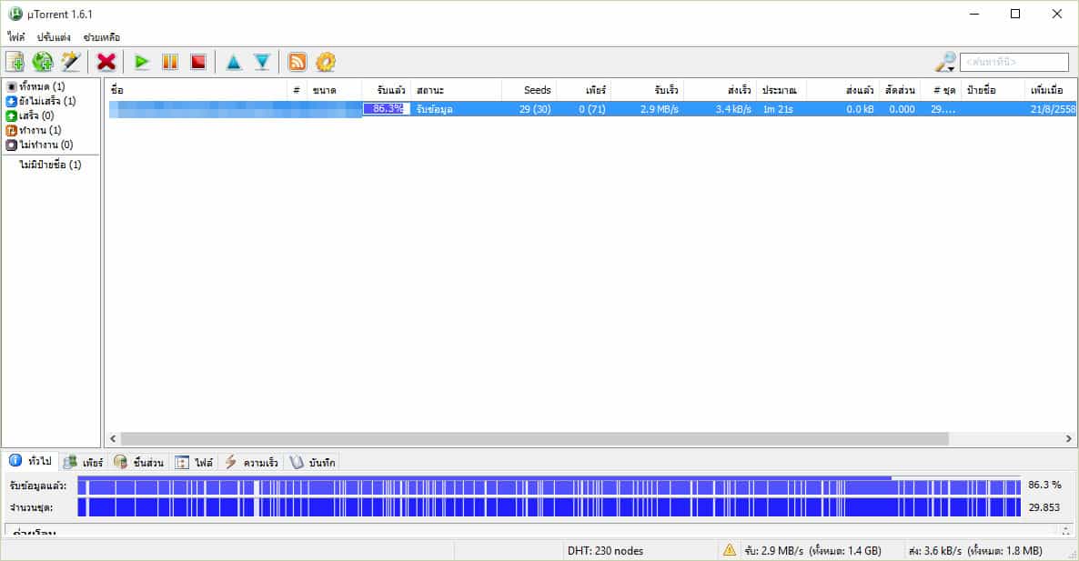Click the network warning icon in status bar
Image resolution: width=1079 pixels, height=561 pixels.
[729, 550]
